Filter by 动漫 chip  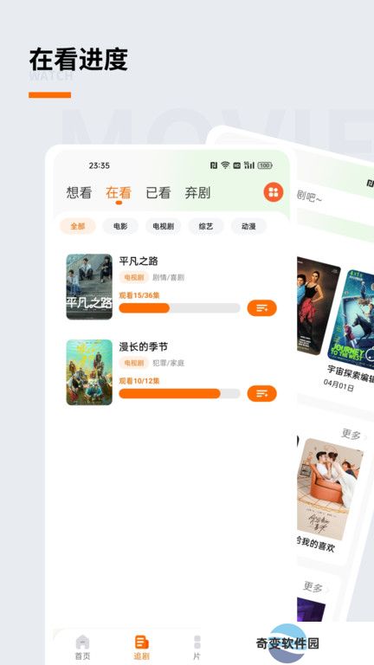pos(249,226)
